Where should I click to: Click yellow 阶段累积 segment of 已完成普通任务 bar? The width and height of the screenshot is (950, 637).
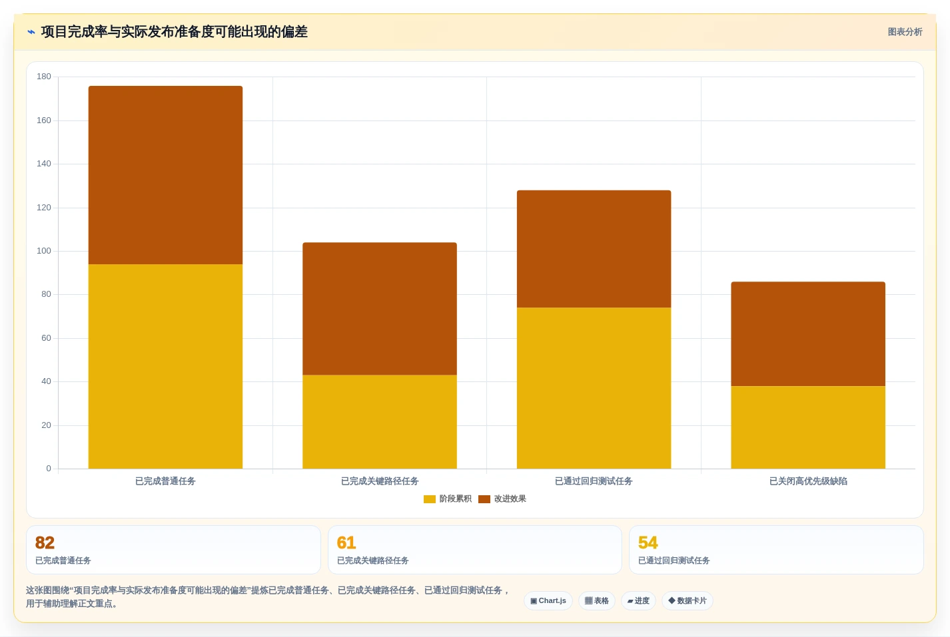pyautogui.click(x=165, y=367)
